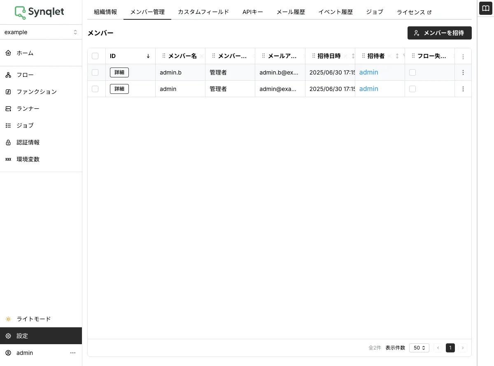Image resolution: width=494 pixels, height=366 pixels.
Task: Open row actions menu for admin.b
Action: (x=463, y=72)
